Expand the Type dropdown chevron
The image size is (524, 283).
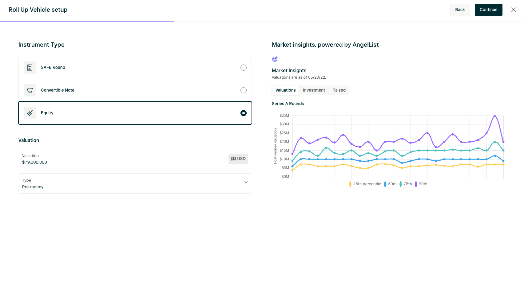pyautogui.click(x=246, y=183)
